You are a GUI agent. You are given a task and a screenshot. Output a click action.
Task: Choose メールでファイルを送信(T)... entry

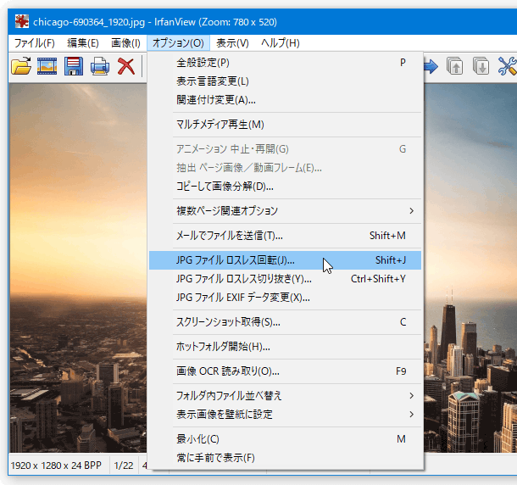(286, 236)
